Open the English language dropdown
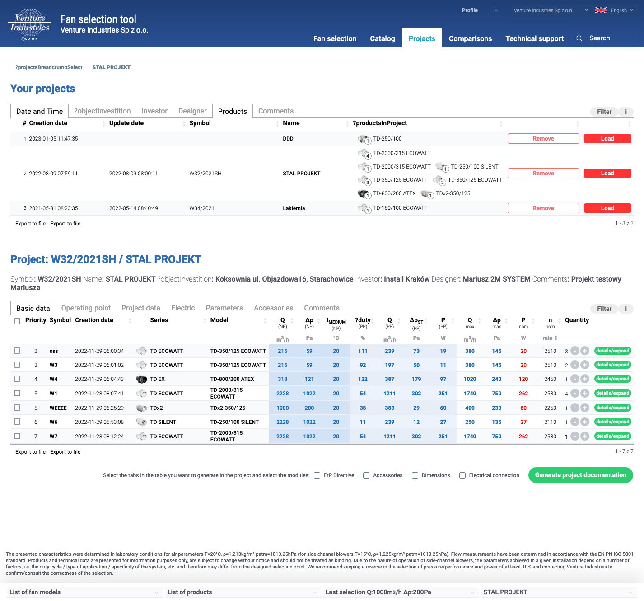 pyautogui.click(x=622, y=10)
